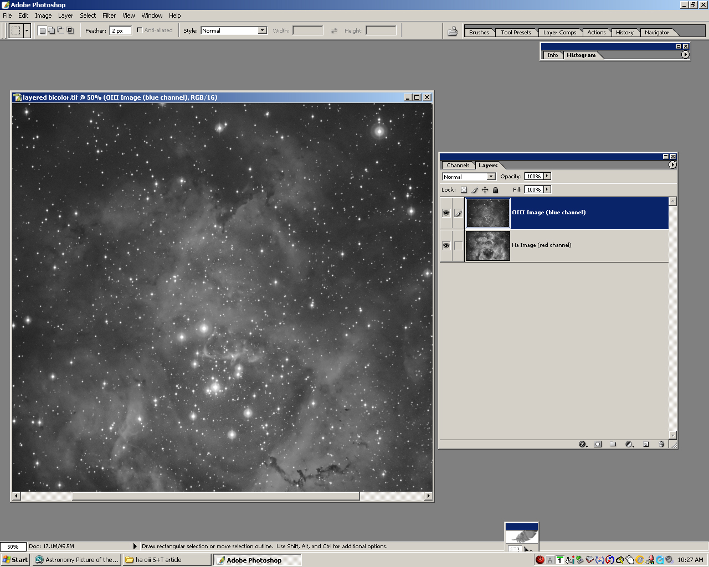The image size is (709, 567).
Task: Click the lock position icon
Action: tap(485, 190)
